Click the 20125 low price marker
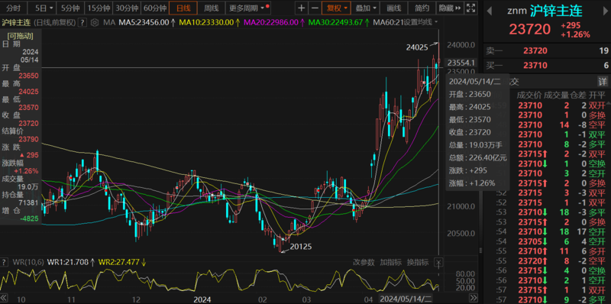 pyautogui.click(x=300, y=246)
